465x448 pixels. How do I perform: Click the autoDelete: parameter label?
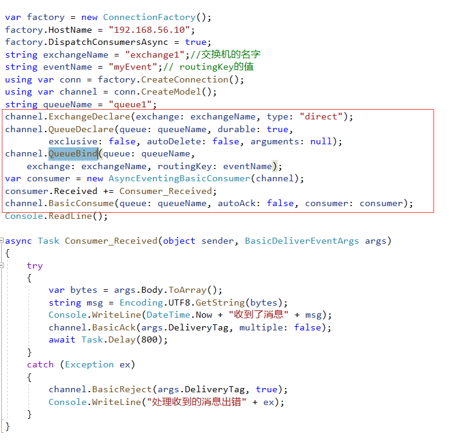[176, 141]
